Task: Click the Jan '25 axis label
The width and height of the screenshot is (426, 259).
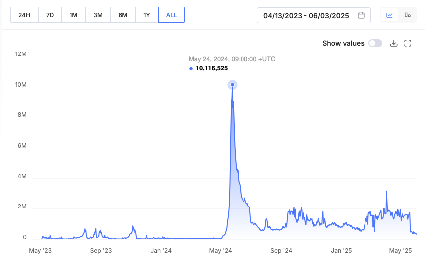Action: [x=341, y=250]
